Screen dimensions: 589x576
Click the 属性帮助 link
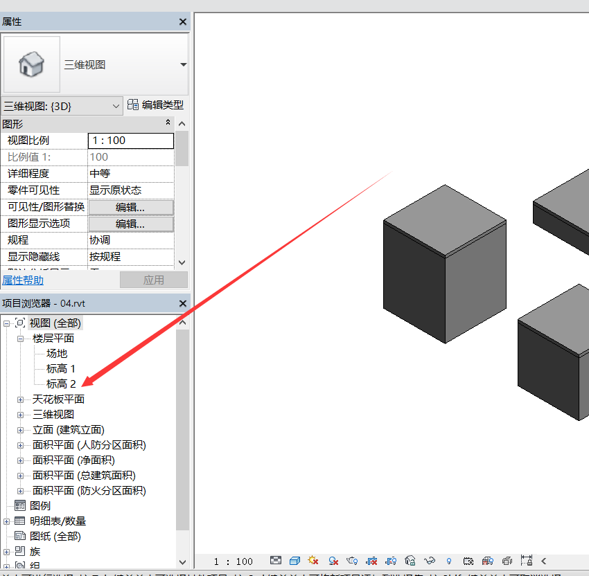pyautogui.click(x=23, y=280)
